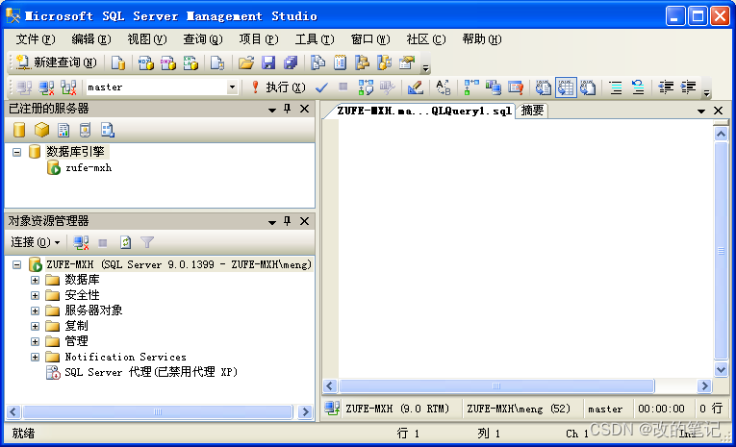Click SQL Server Mobile query icon
Image resolution: width=736 pixels, height=447 pixels.
point(216,62)
